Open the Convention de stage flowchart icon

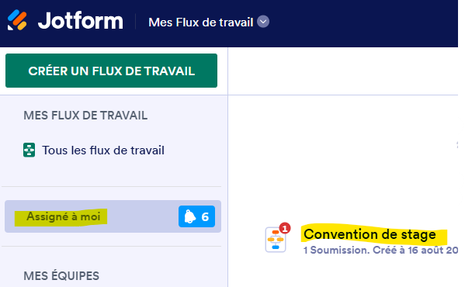pos(276,240)
